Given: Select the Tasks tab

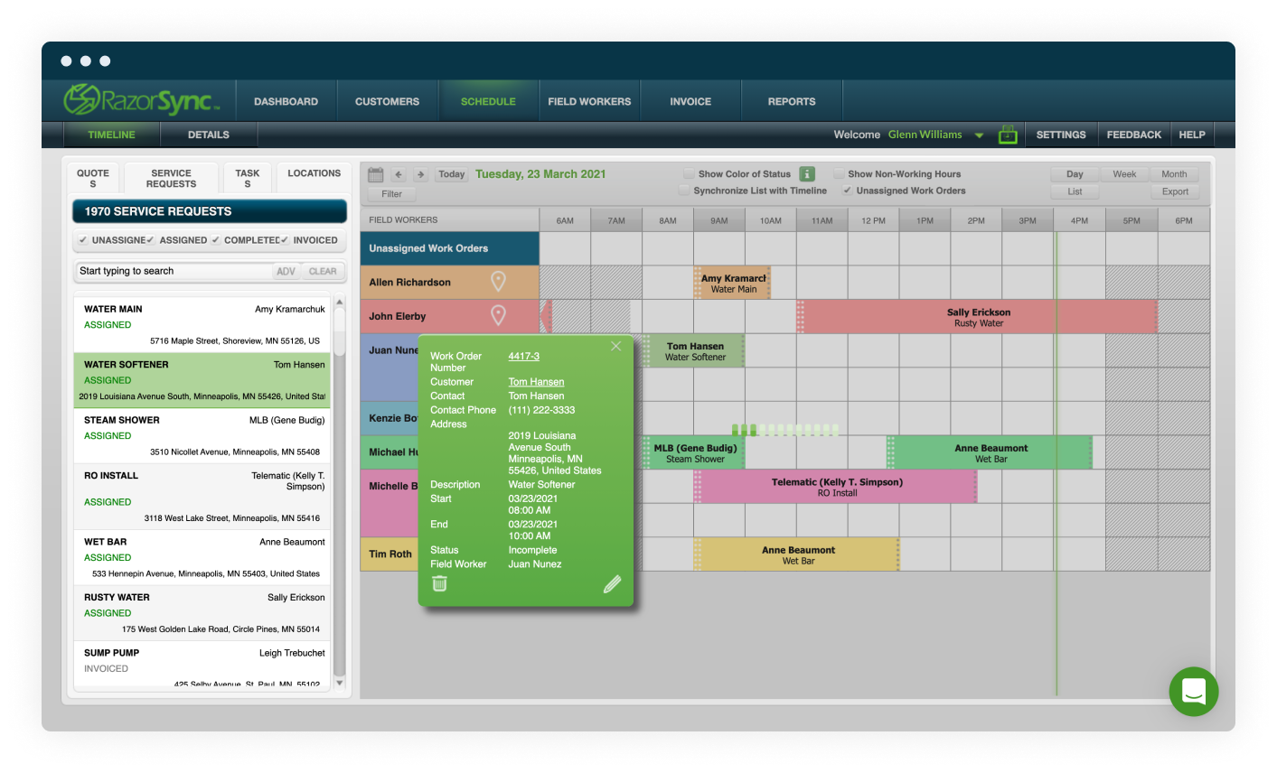Looking at the screenshot, I should tap(247, 178).
